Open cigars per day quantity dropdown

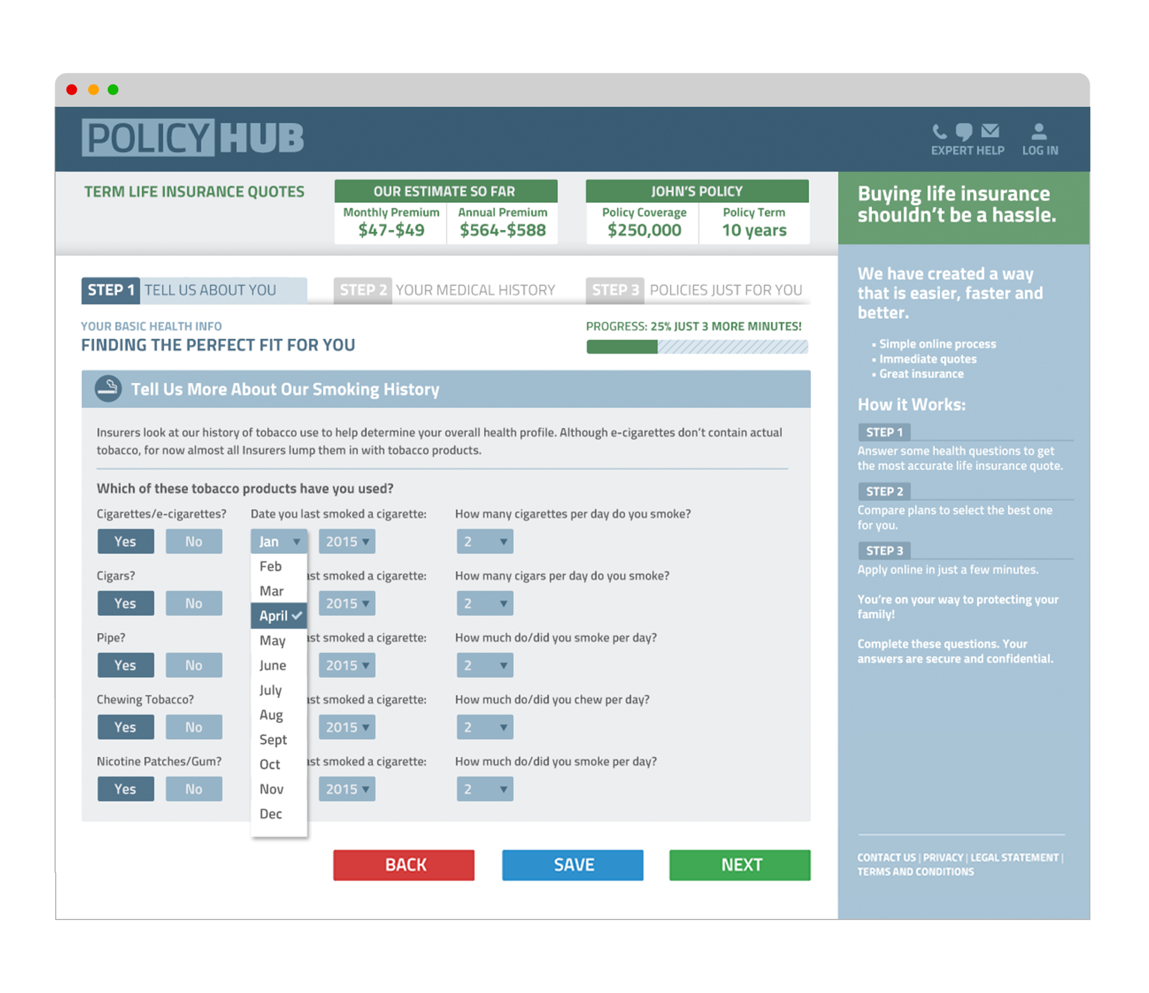[x=485, y=604]
